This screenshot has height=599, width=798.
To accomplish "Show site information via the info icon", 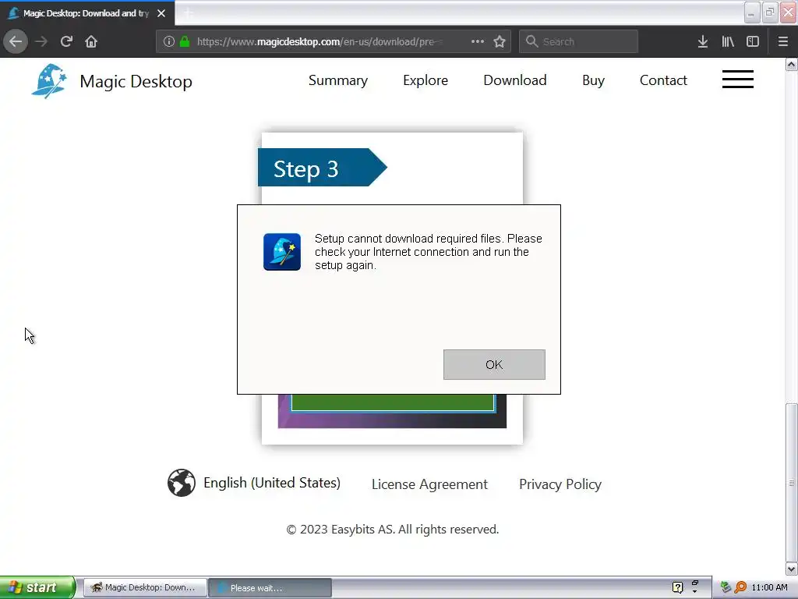I will [169, 41].
